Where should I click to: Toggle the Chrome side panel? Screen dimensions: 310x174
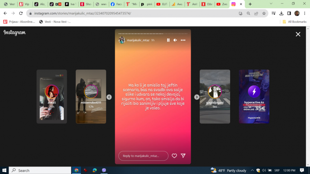click(x=289, y=13)
